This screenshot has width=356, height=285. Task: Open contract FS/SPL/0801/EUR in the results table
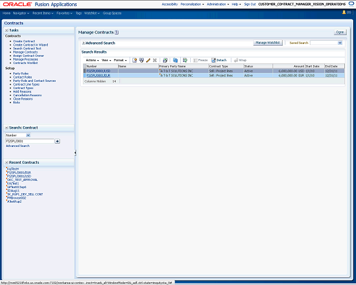coord(98,76)
